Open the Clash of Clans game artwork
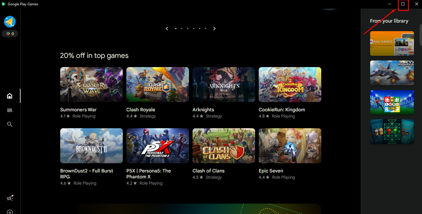The height and width of the screenshot is (214, 422). coord(224,146)
